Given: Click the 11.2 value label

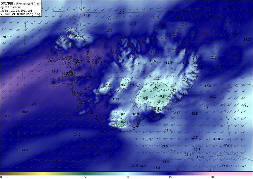Looking at the screenshot, I should (x=81, y=8).
